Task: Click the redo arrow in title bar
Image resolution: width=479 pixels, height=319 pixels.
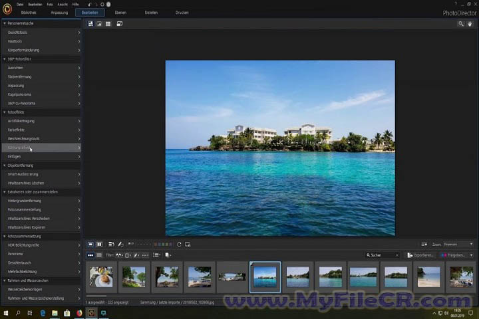Action: coord(96,5)
